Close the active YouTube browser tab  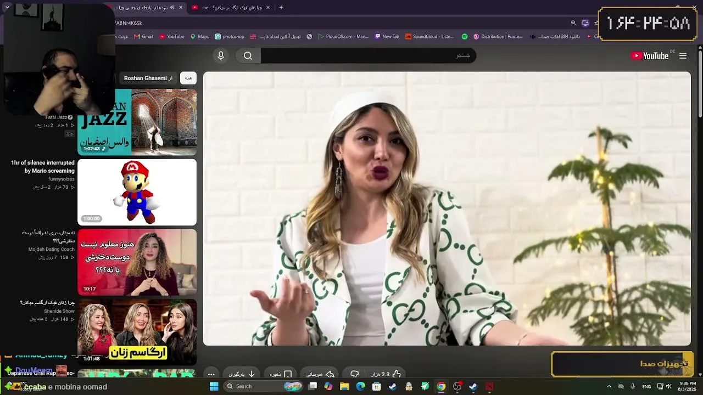pos(268,8)
